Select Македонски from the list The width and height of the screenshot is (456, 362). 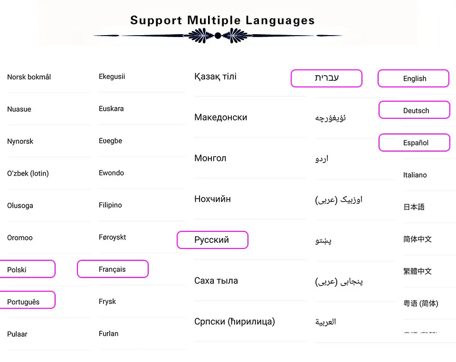click(220, 117)
